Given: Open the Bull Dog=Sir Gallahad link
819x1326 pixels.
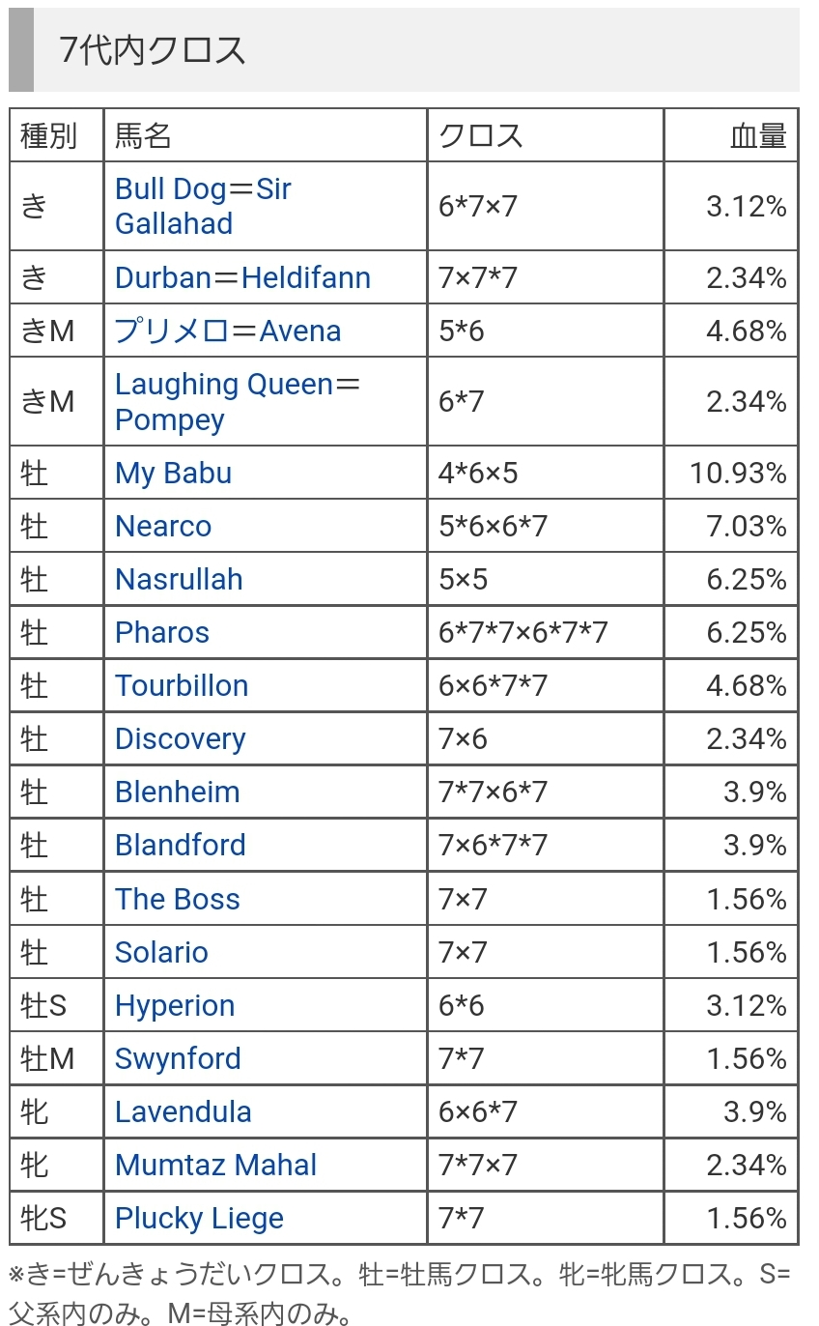Looking at the screenshot, I should pyautogui.click(x=203, y=206).
